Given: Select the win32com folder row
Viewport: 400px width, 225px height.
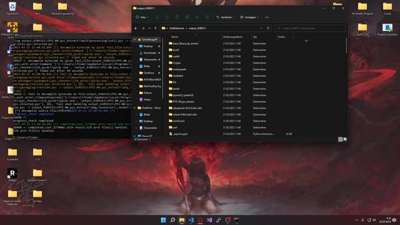Looking at the screenshot, I should click(179, 121).
